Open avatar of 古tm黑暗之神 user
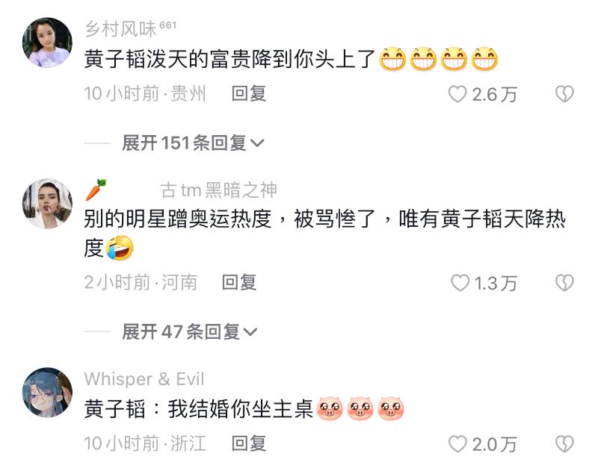This screenshot has height=462, width=598. 47,204
